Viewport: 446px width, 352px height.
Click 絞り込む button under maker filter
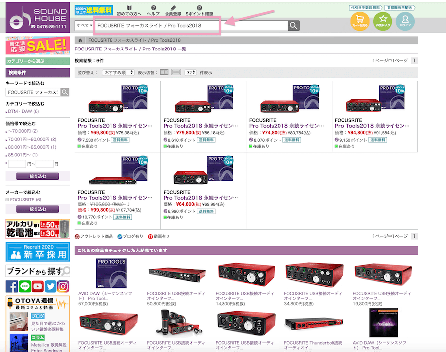tap(38, 209)
